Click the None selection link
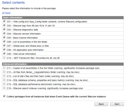This screenshot has height=108, width=126. pyautogui.click(x=8, y=13)
